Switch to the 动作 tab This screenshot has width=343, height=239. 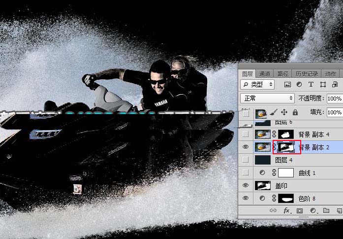(x=331, y=74)
